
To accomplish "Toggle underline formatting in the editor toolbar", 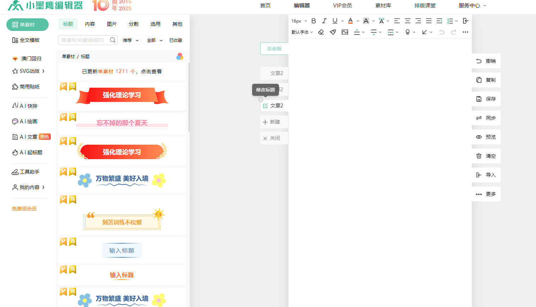I will click(x=335, y=21).
